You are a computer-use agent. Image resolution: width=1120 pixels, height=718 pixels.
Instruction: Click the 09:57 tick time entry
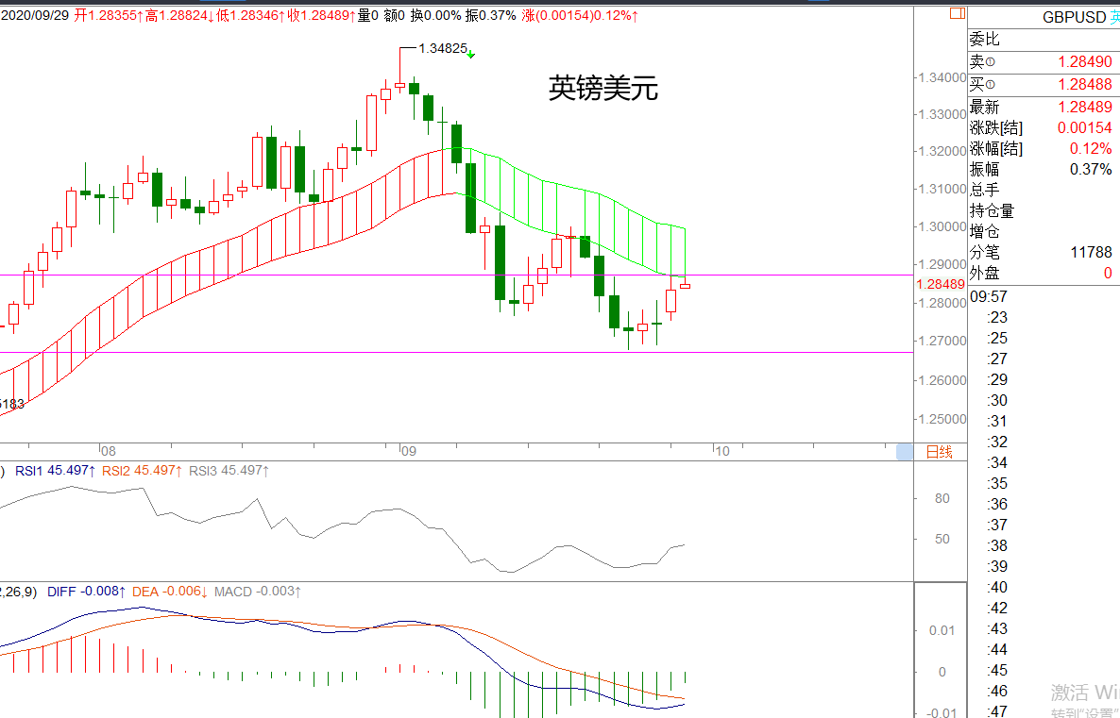(989, 297)
